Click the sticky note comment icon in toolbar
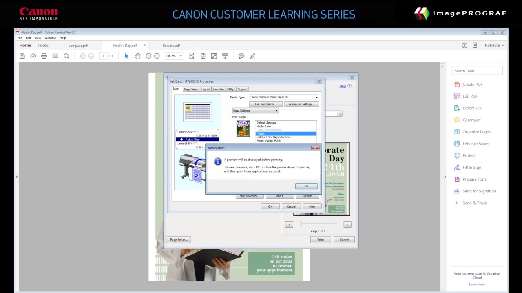 pyautogui.click(x=241, y=56)
